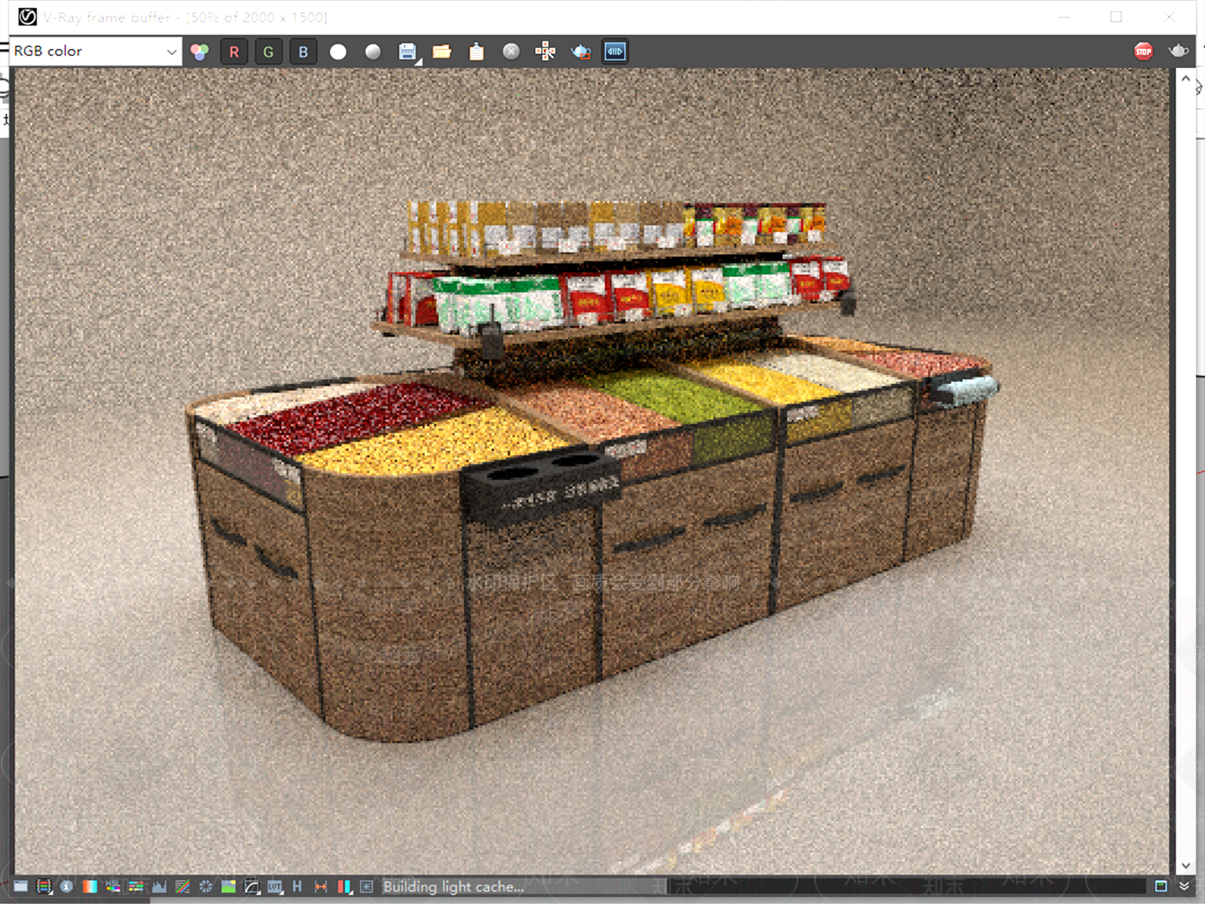Select region render teapot icon
Viewport: 1205px width, 904px height.
[x=581, y=51]
